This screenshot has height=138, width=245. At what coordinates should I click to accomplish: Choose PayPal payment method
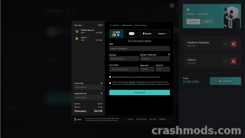pyautogui.click(x=147, y=34)
